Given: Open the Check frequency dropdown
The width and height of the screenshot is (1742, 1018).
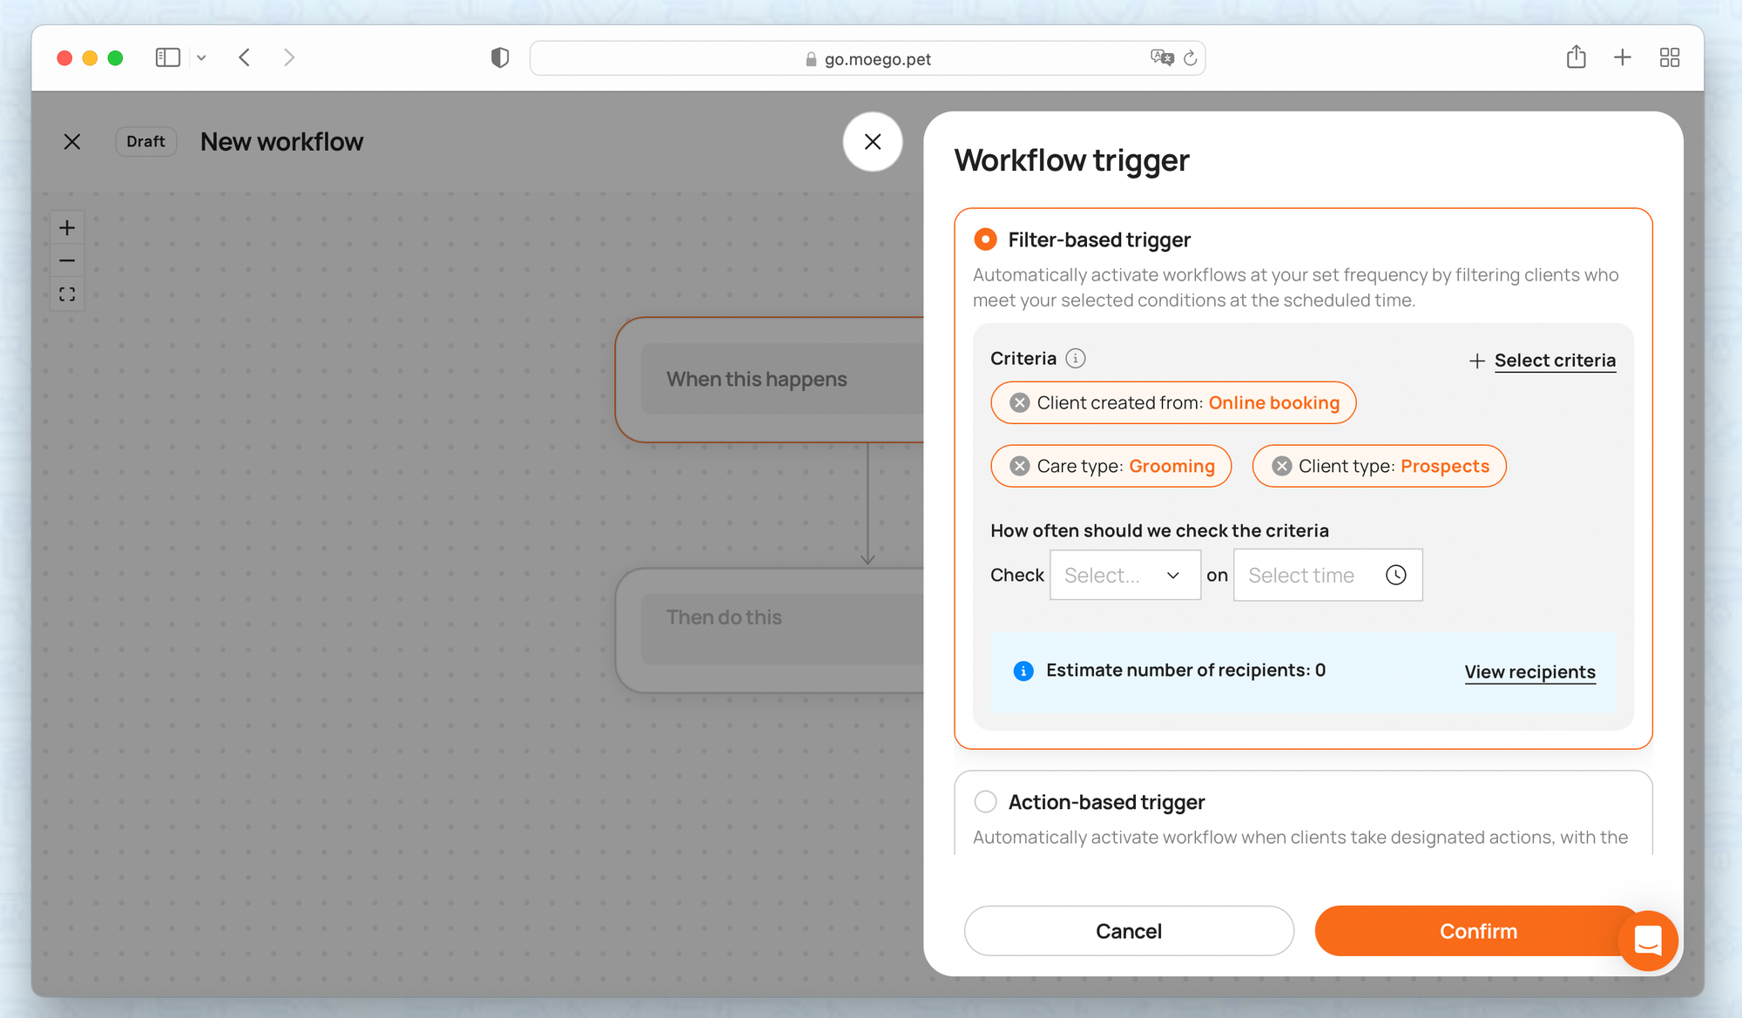Looking at the screenshot, I should pos(1124,575).
